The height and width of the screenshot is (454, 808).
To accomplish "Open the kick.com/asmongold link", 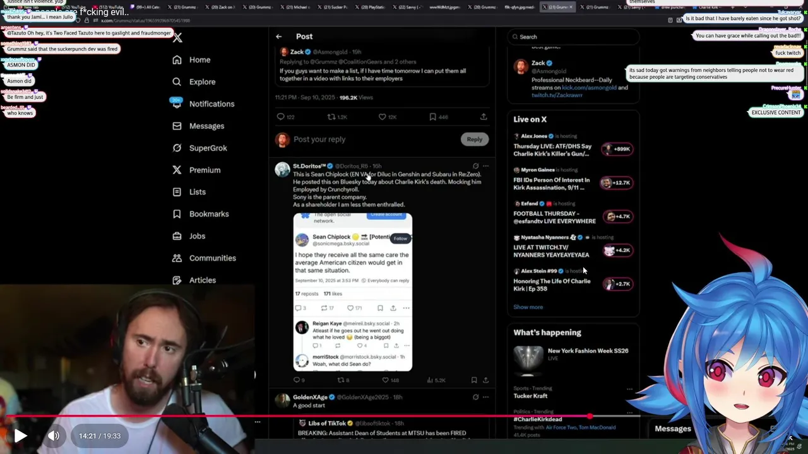I will pos(589,88).
